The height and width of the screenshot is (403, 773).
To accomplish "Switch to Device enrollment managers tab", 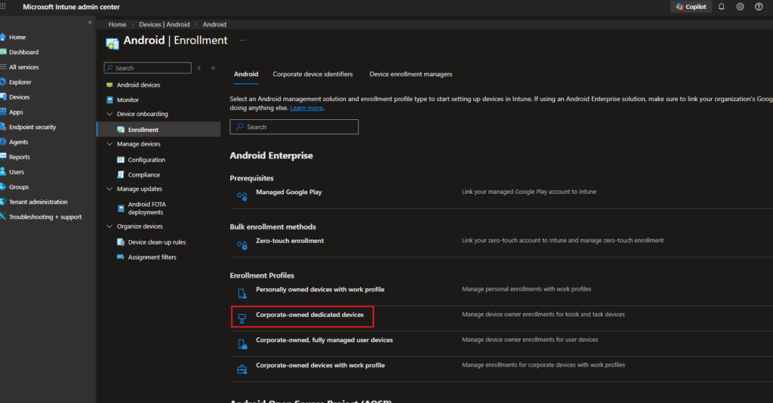I will 411,75.
